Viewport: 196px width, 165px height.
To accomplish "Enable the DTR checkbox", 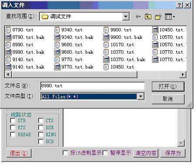I will click(x=13, y=120).
